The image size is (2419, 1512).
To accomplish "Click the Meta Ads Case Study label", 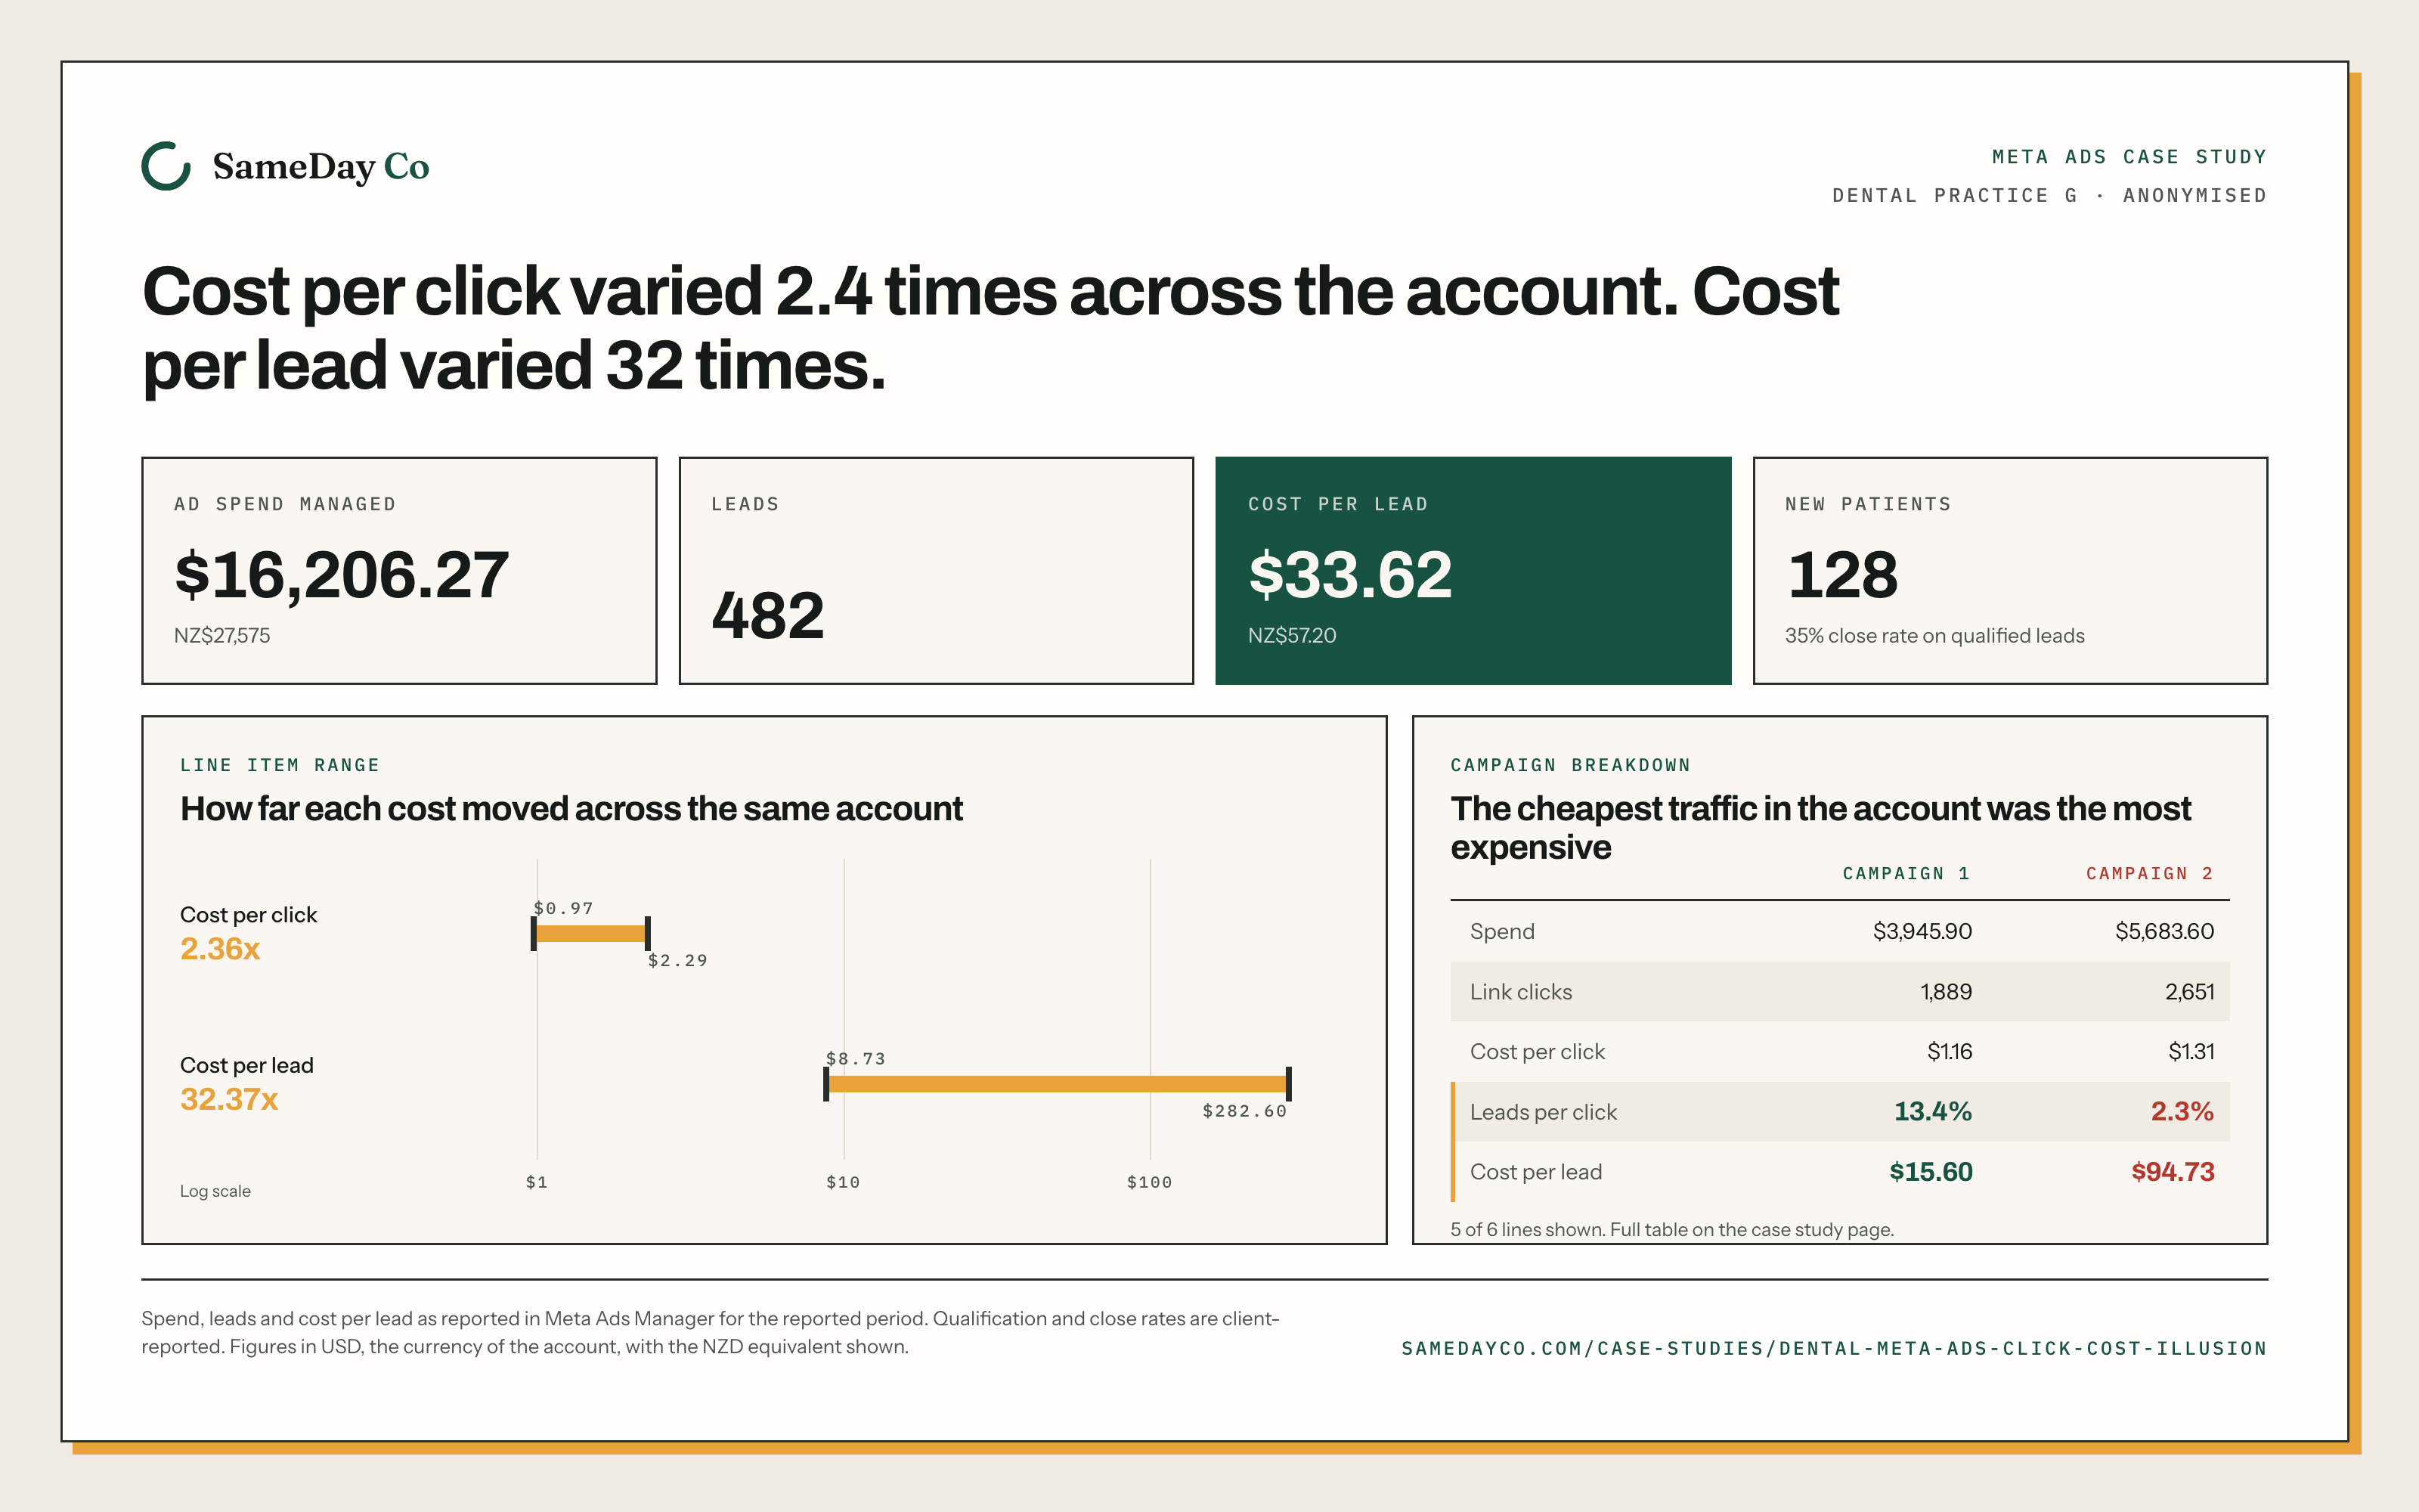I will click(2129, 157).
